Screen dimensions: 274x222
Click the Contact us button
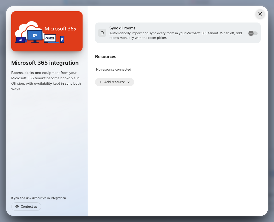coord(26,206)
